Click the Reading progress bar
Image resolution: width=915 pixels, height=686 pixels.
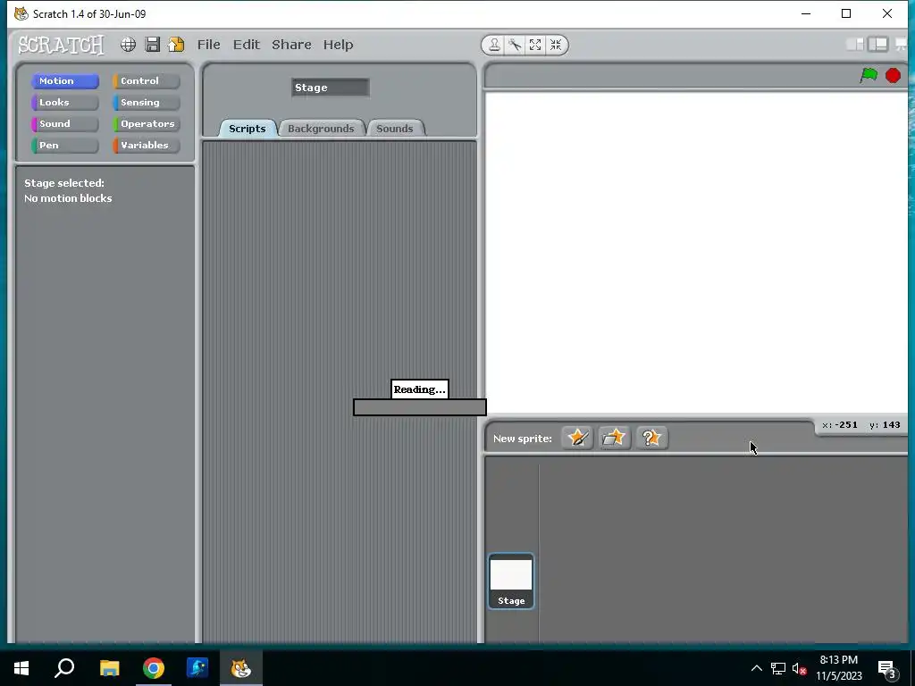tap(420, 407)
